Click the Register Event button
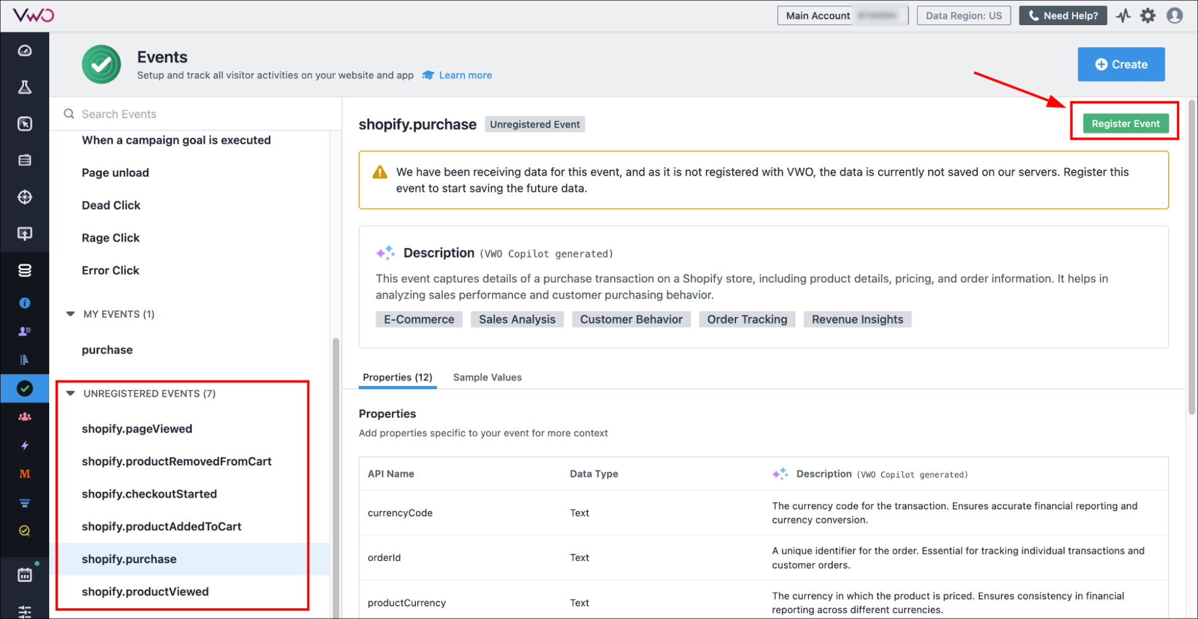The width and height of the screenshot is (1198, 619). coord(1125,123)
